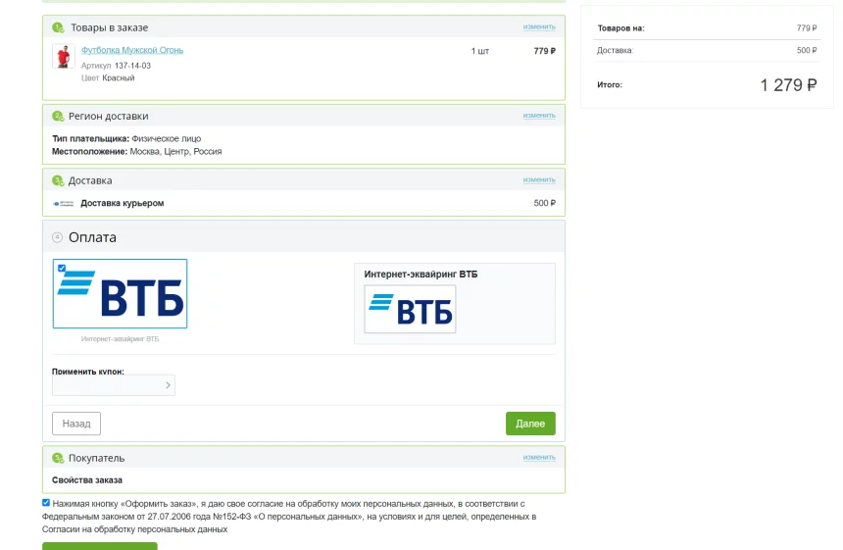
Task: Open the Футболка Мужской Огонь product link
Action: pos(131,50)
